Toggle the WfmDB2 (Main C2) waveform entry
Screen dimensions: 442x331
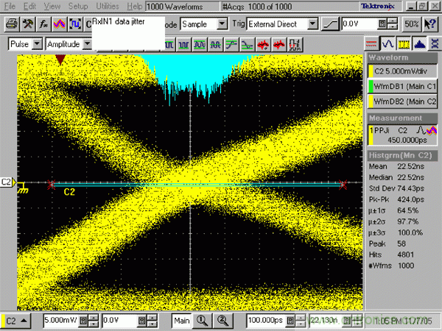[x=404, y=101]
